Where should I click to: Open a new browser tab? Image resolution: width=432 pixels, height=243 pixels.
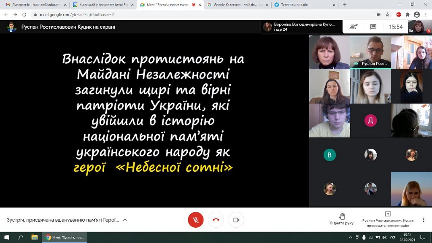[345, 5]
